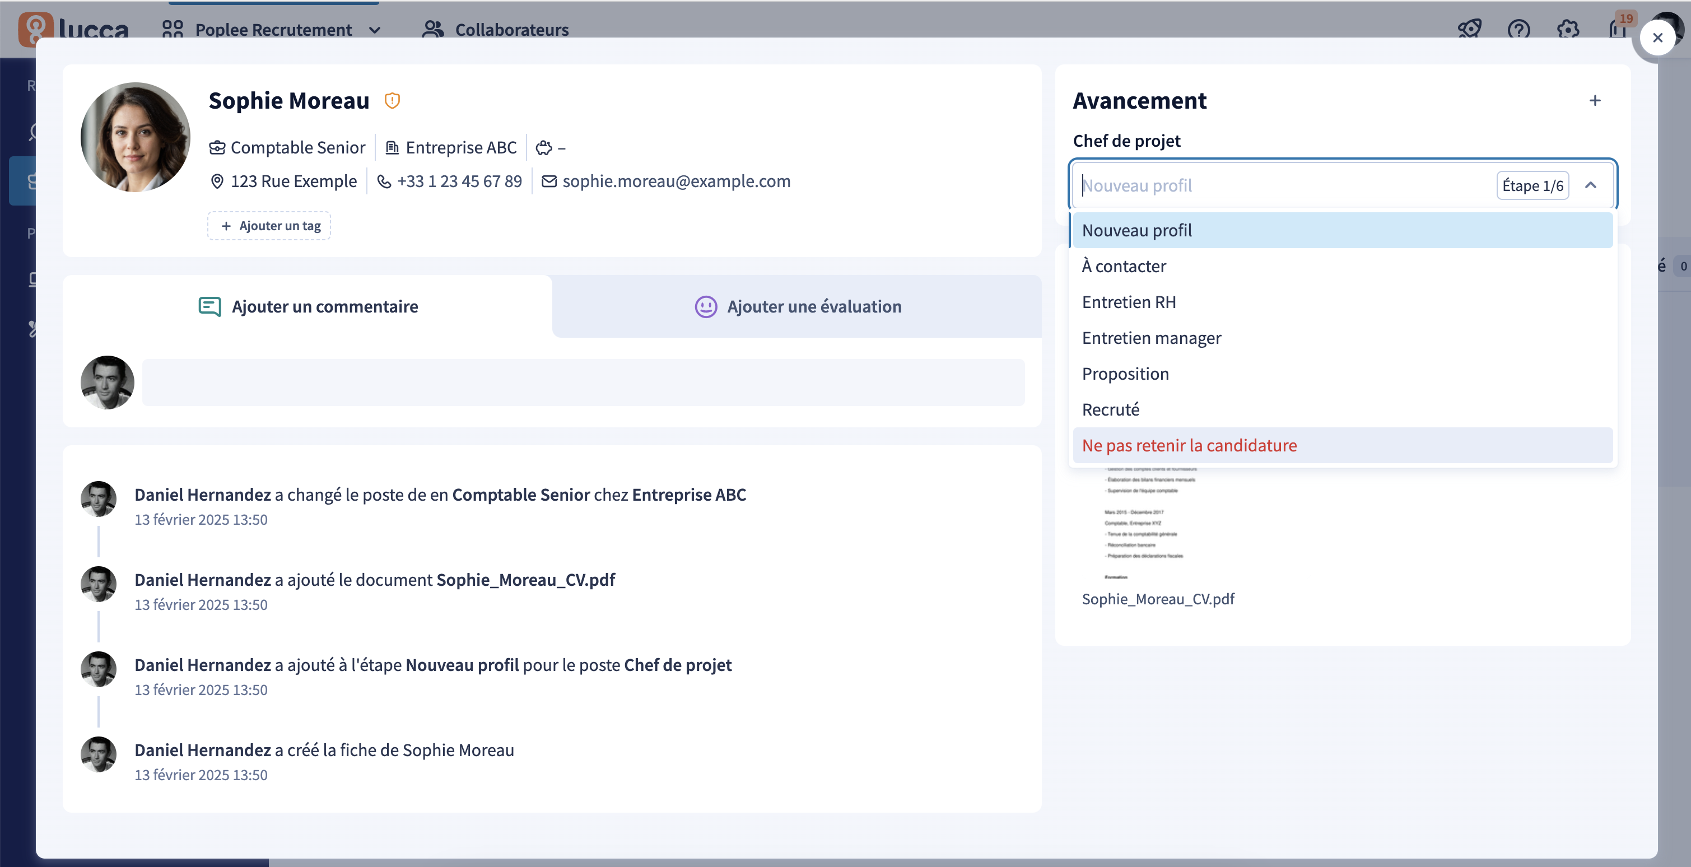Click the commenter avatar beside the input
This screenshot has height=867, width=1691.
click(107, 382)
